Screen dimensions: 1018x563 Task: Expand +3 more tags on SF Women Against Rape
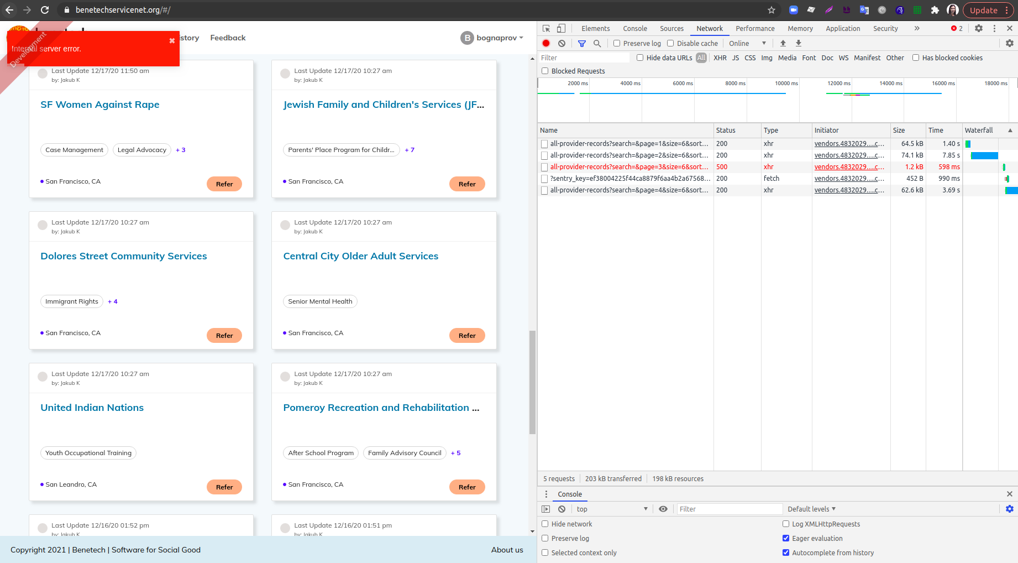(181, 150)
